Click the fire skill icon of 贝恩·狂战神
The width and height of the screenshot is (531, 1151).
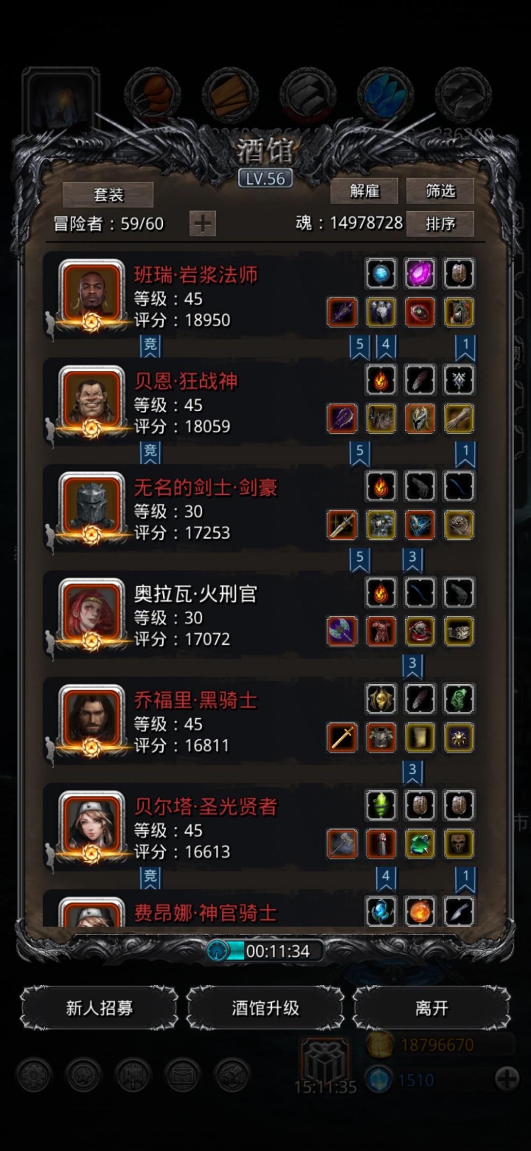tap(381, 380)
